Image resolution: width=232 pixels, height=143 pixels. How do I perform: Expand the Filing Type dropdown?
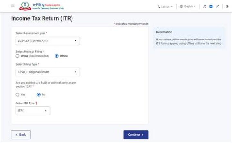48,72
